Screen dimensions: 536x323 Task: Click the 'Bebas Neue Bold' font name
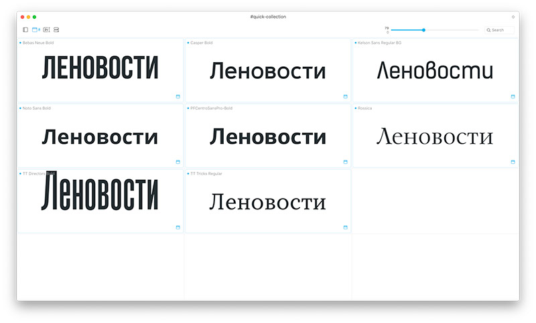tap(38, 43)
